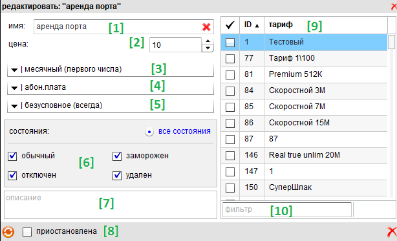Increase price with the up arrow
This screenshot has width=397, height=241.
click(208, 41)
